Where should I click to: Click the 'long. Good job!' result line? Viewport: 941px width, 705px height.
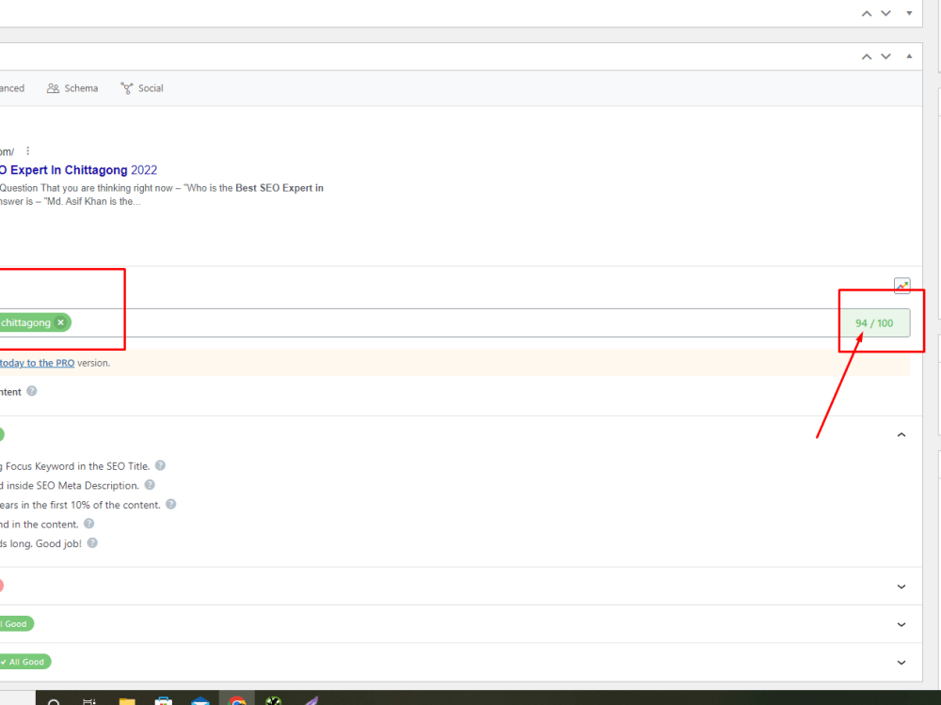click(40, 543)
